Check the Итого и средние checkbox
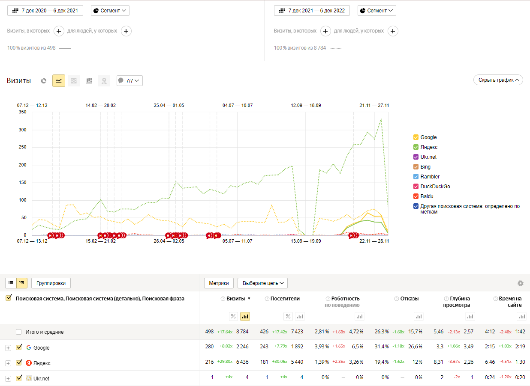The image size is (530, 386). click(19, 332)
